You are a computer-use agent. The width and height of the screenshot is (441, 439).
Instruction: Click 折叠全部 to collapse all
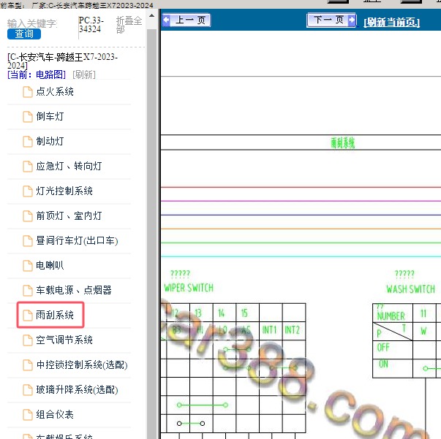(x=129, y=25)
